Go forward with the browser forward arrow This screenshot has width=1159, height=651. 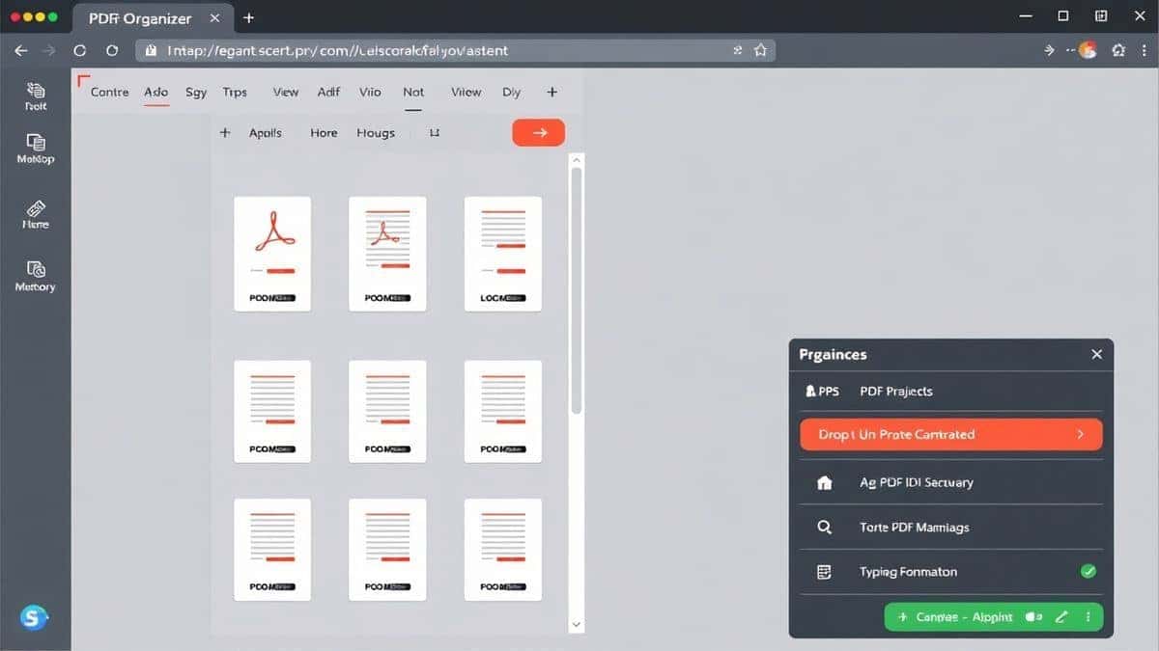click(x=51, y=50)
